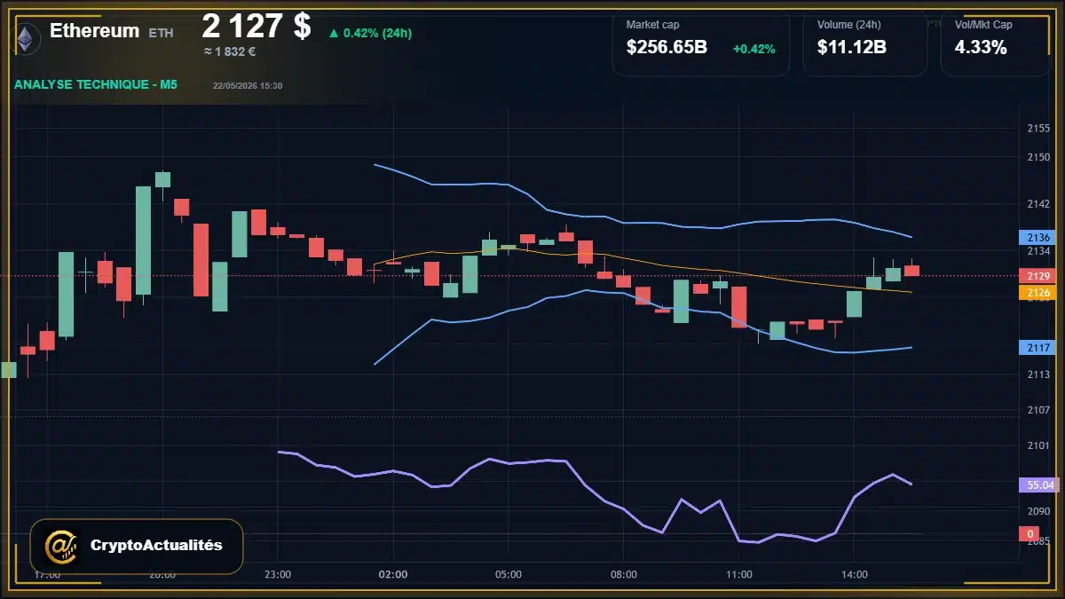Image resolution: width=1065 pixels, height=599 pixels.
Task: Click the 2136 upper band price tag
Action: point(1038,238)
